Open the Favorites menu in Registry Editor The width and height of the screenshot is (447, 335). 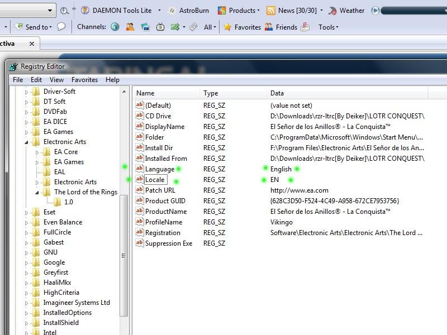pos(85,80)
